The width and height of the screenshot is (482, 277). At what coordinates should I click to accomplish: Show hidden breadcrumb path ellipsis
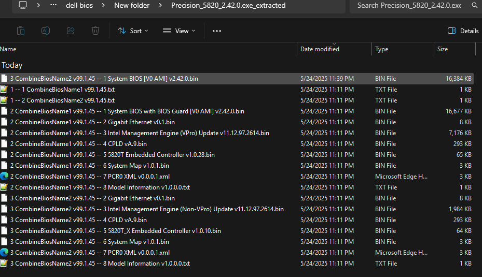point(53,5)
